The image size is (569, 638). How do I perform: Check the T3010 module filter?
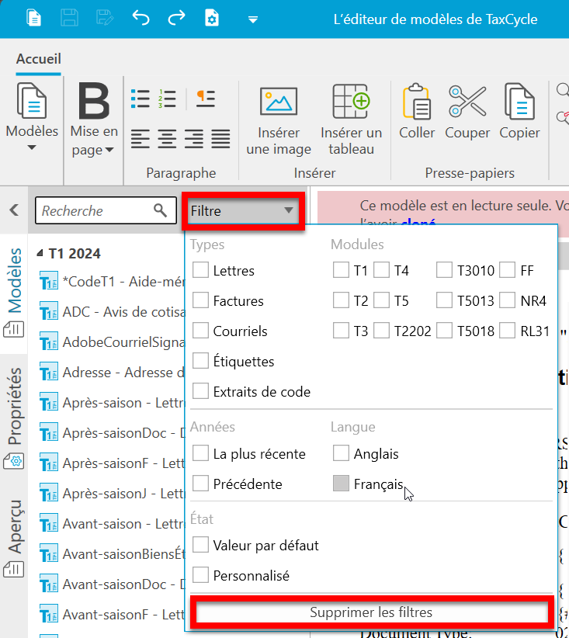pos(445,270)
